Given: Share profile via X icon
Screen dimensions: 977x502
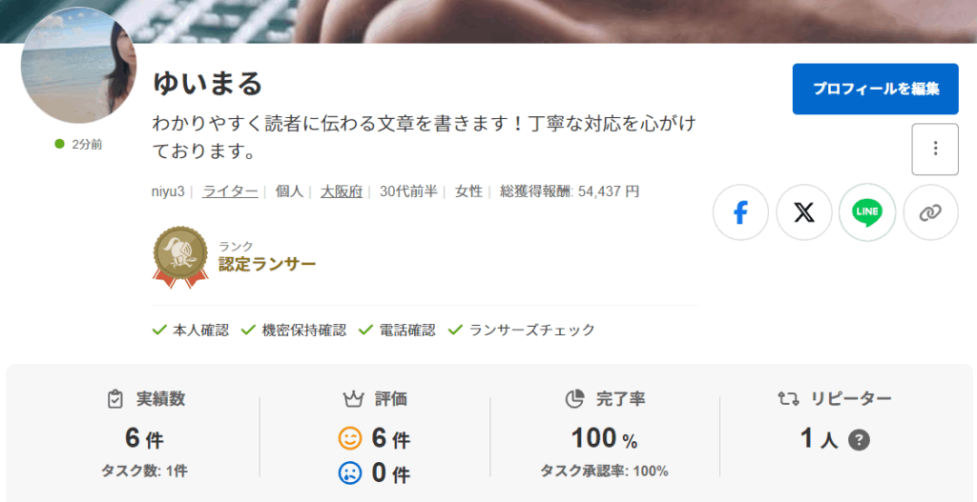Looking at the screenshot, I should tap(803, 212).
